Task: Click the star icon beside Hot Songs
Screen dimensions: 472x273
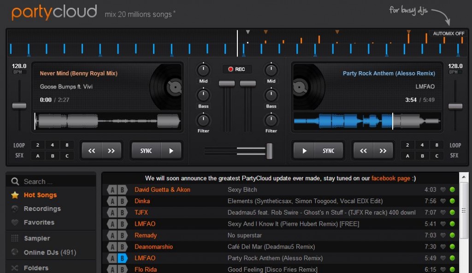Action: [13, 195]
